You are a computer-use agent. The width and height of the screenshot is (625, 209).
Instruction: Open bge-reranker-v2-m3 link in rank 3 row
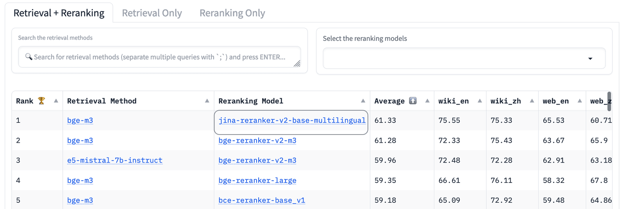click(x=257, y=160)
